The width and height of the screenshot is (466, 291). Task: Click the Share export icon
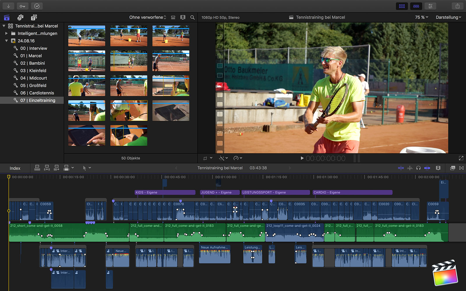pyautogui.click(x=457, y=6)
